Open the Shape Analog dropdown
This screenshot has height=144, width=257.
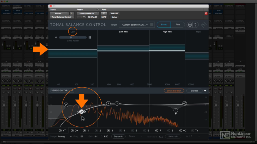pos(65,136)
